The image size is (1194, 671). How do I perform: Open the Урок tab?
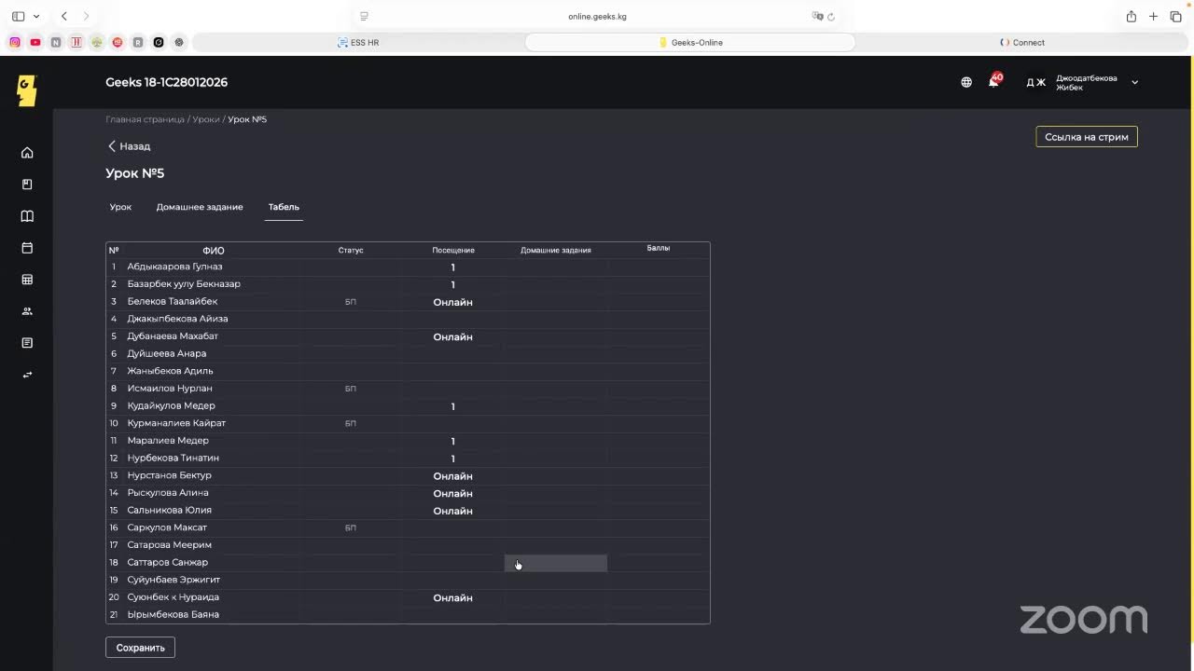(x=120, y=207)
